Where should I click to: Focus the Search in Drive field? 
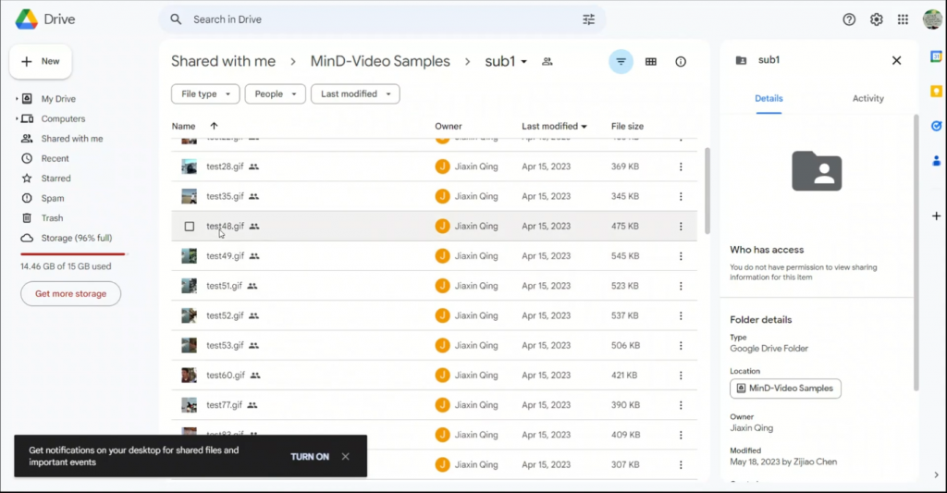[382, 19]
